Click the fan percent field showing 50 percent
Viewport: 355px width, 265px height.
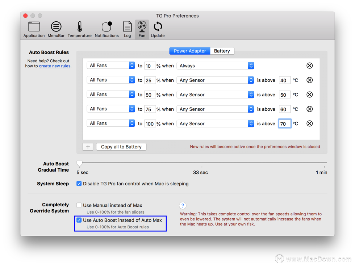coord(150,95)
